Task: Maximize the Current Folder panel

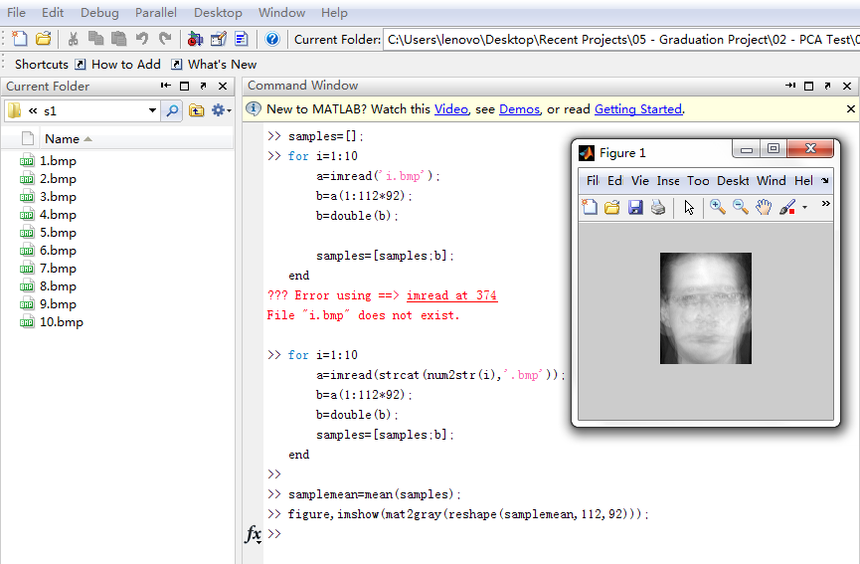Action: click(x=184, y=86)
